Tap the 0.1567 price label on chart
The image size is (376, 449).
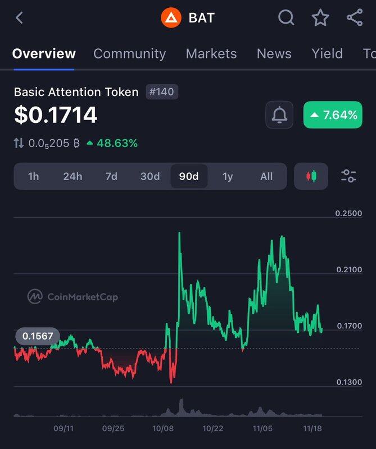click(37, 337)
